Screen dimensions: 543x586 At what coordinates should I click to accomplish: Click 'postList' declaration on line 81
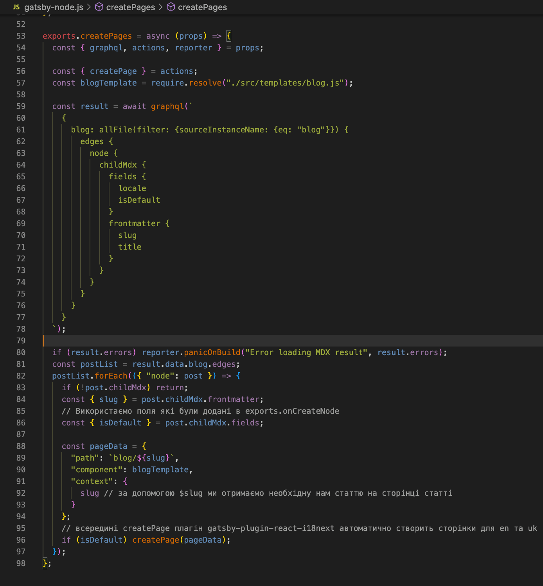99,364
